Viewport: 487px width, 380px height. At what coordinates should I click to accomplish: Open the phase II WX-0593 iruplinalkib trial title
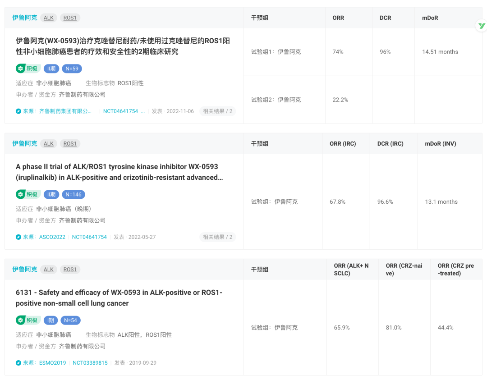[119, 172]
